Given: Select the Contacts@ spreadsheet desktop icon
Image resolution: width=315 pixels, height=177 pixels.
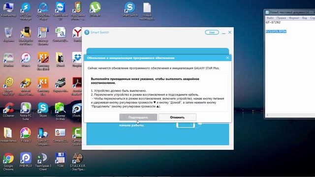Looking at the screenshot, I should tap(60, 34).
